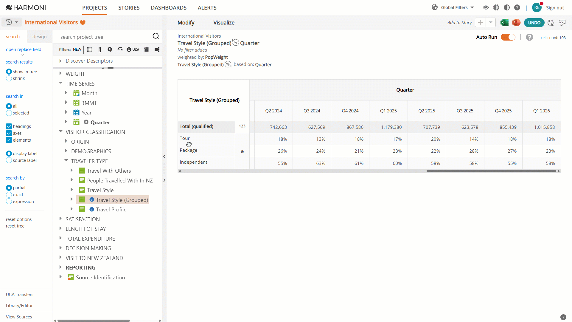Expand the WEIGHT tree node

pyautogui.click(x=60, y=73)
